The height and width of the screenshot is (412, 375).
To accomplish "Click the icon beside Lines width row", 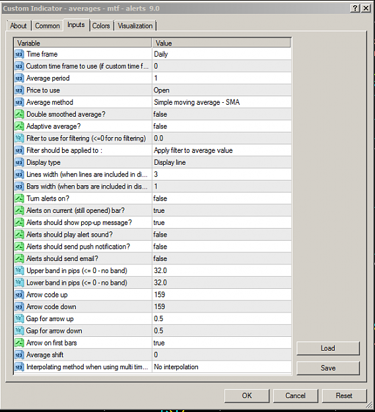I will (x=19, y=175).
